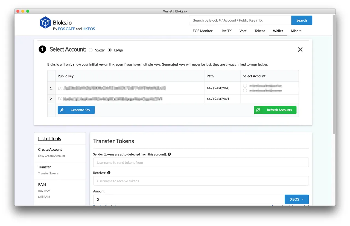
Task: Open the EOS CAFE link
Action: 66,29
